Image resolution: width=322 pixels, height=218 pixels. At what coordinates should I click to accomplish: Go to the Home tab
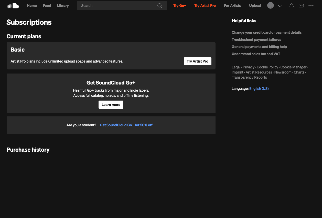pos(32,6)
